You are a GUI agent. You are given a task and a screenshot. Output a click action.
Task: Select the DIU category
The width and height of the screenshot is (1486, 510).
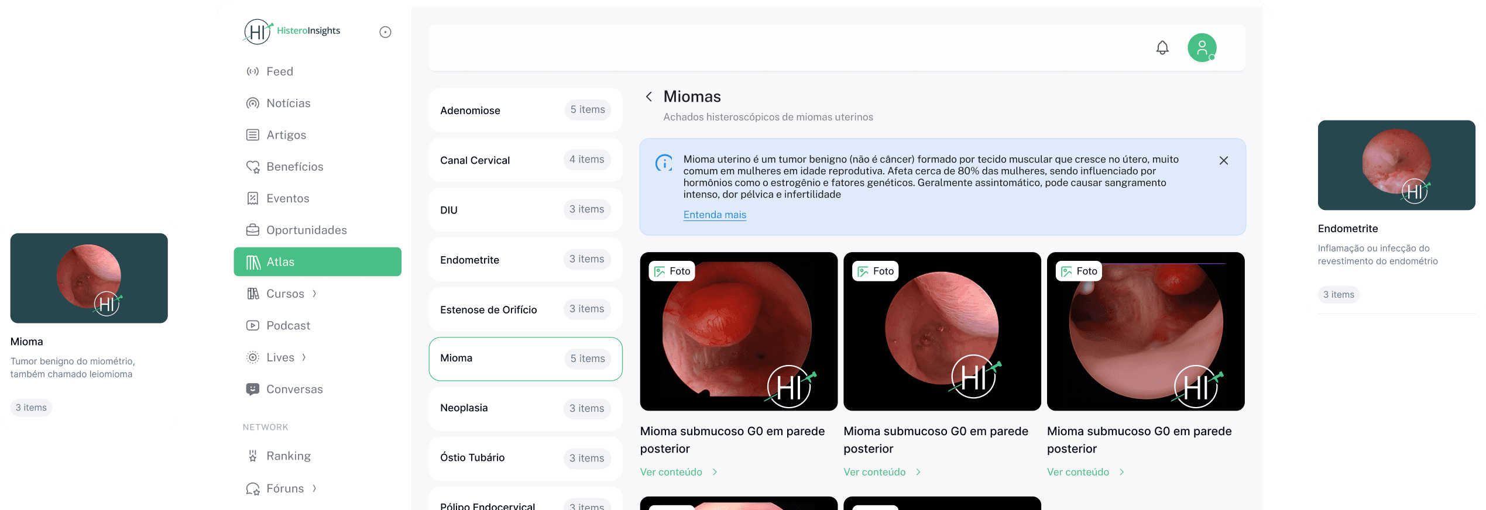coord(525,209)
